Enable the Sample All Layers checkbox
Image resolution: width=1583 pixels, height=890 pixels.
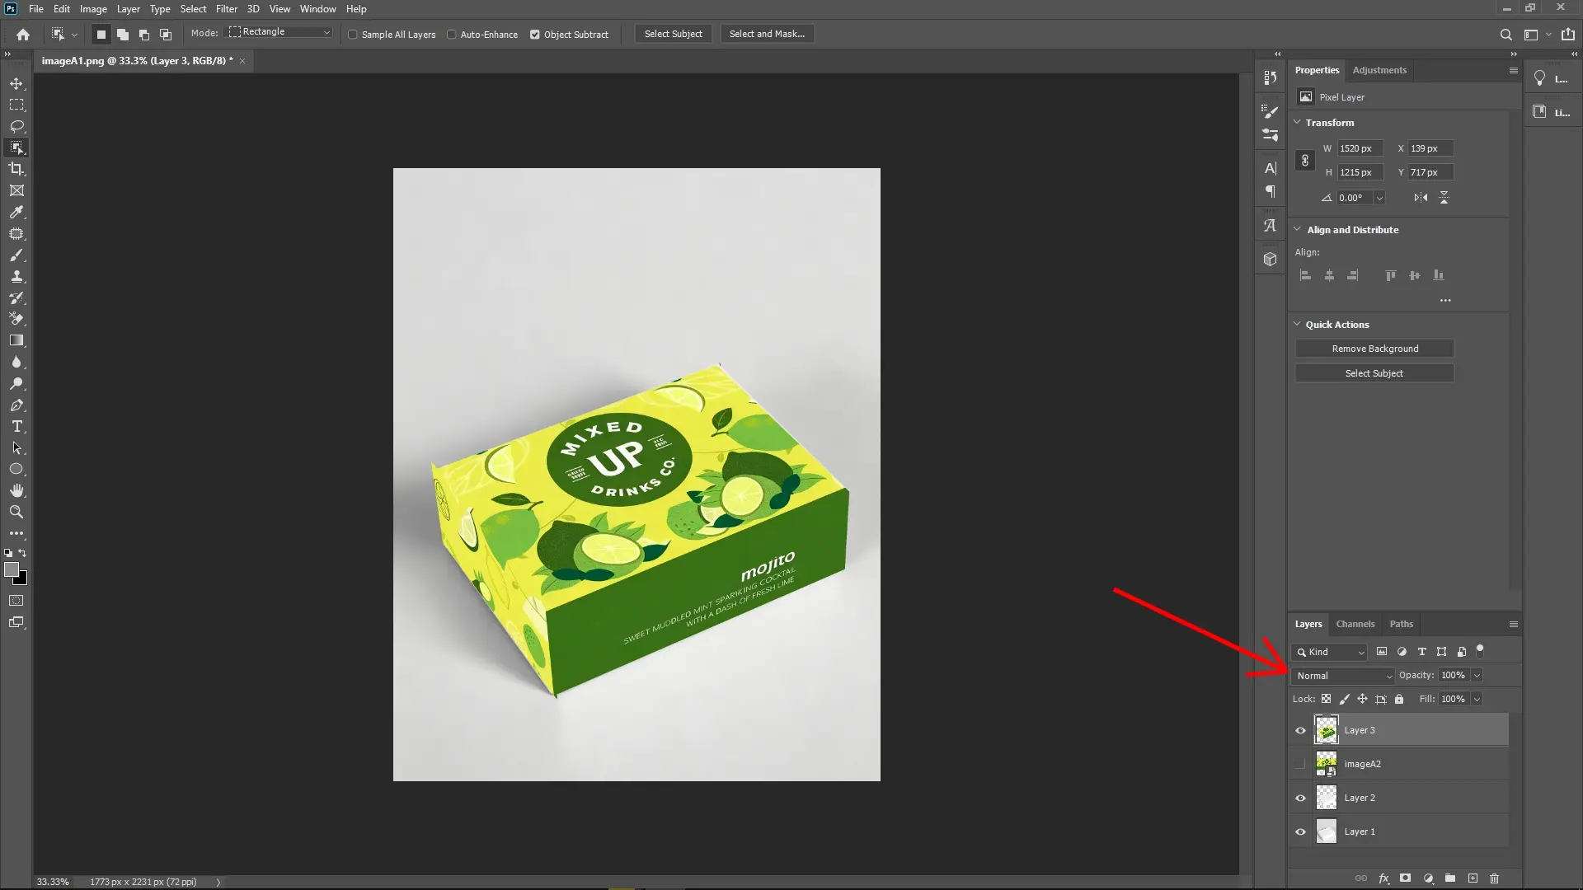(x=353, y=35)
